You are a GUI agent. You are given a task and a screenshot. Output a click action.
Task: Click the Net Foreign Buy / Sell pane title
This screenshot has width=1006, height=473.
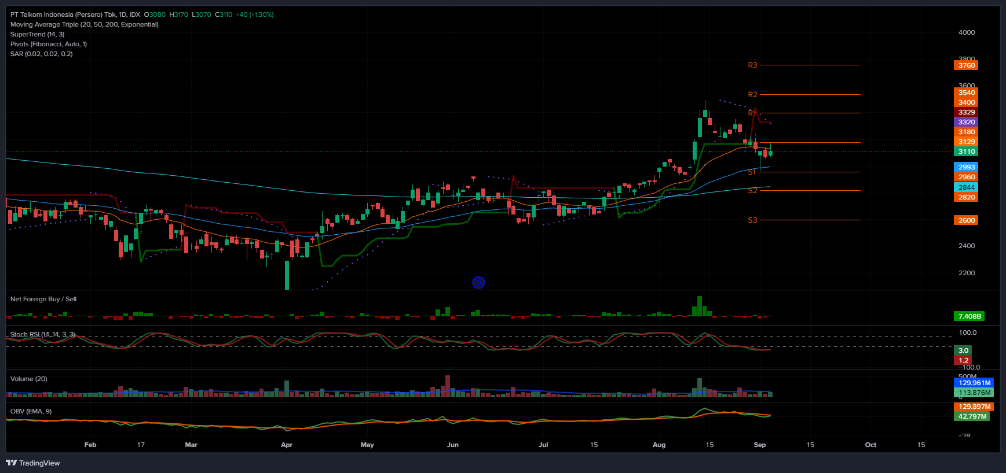point(43,299)
